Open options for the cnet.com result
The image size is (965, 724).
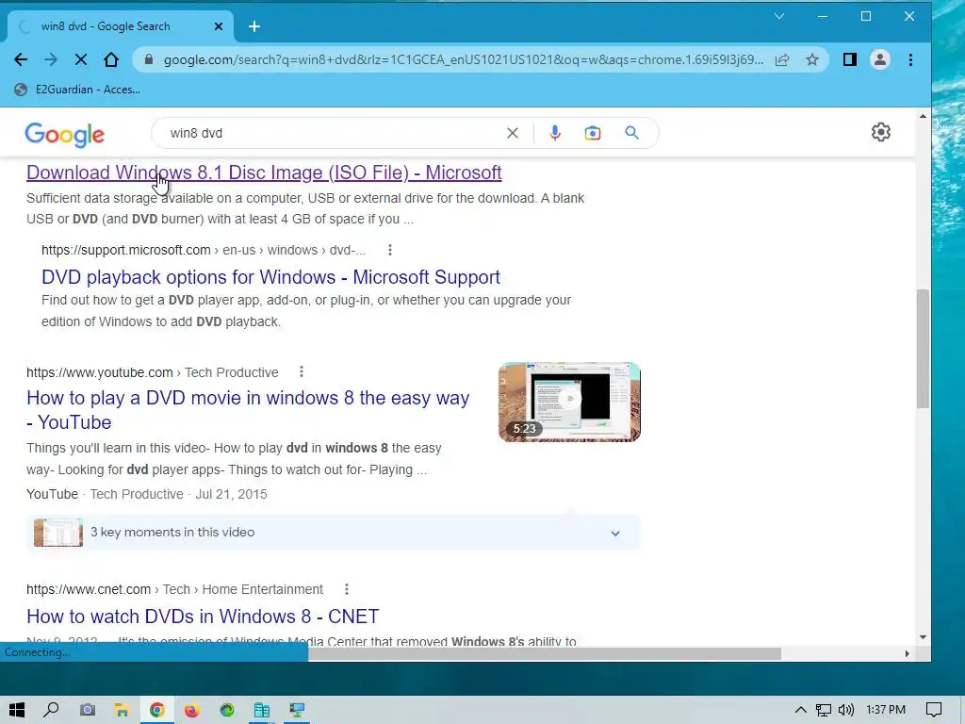point(347,589)
